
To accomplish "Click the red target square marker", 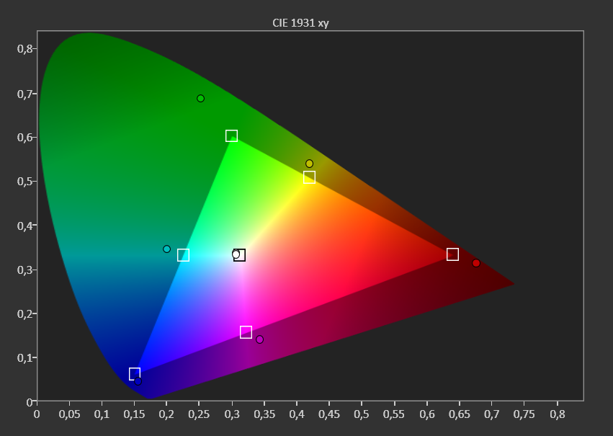I will [452, 254].
